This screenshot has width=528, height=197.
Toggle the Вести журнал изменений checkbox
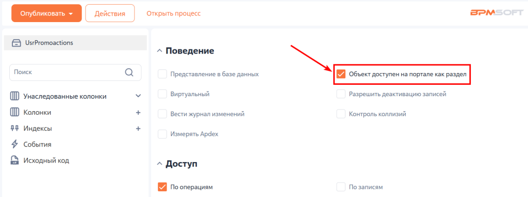[x=162, y=114]
